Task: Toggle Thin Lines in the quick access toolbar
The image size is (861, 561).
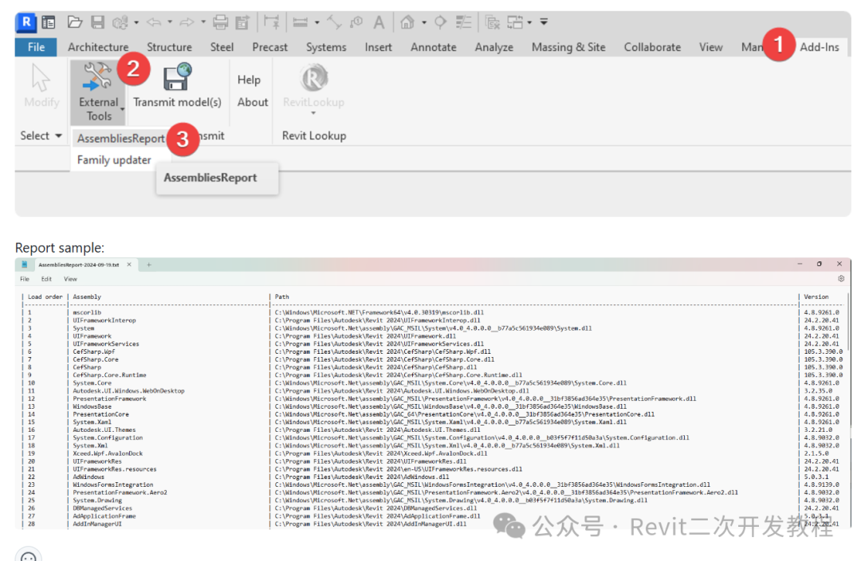Action: [x=463, y=22]
